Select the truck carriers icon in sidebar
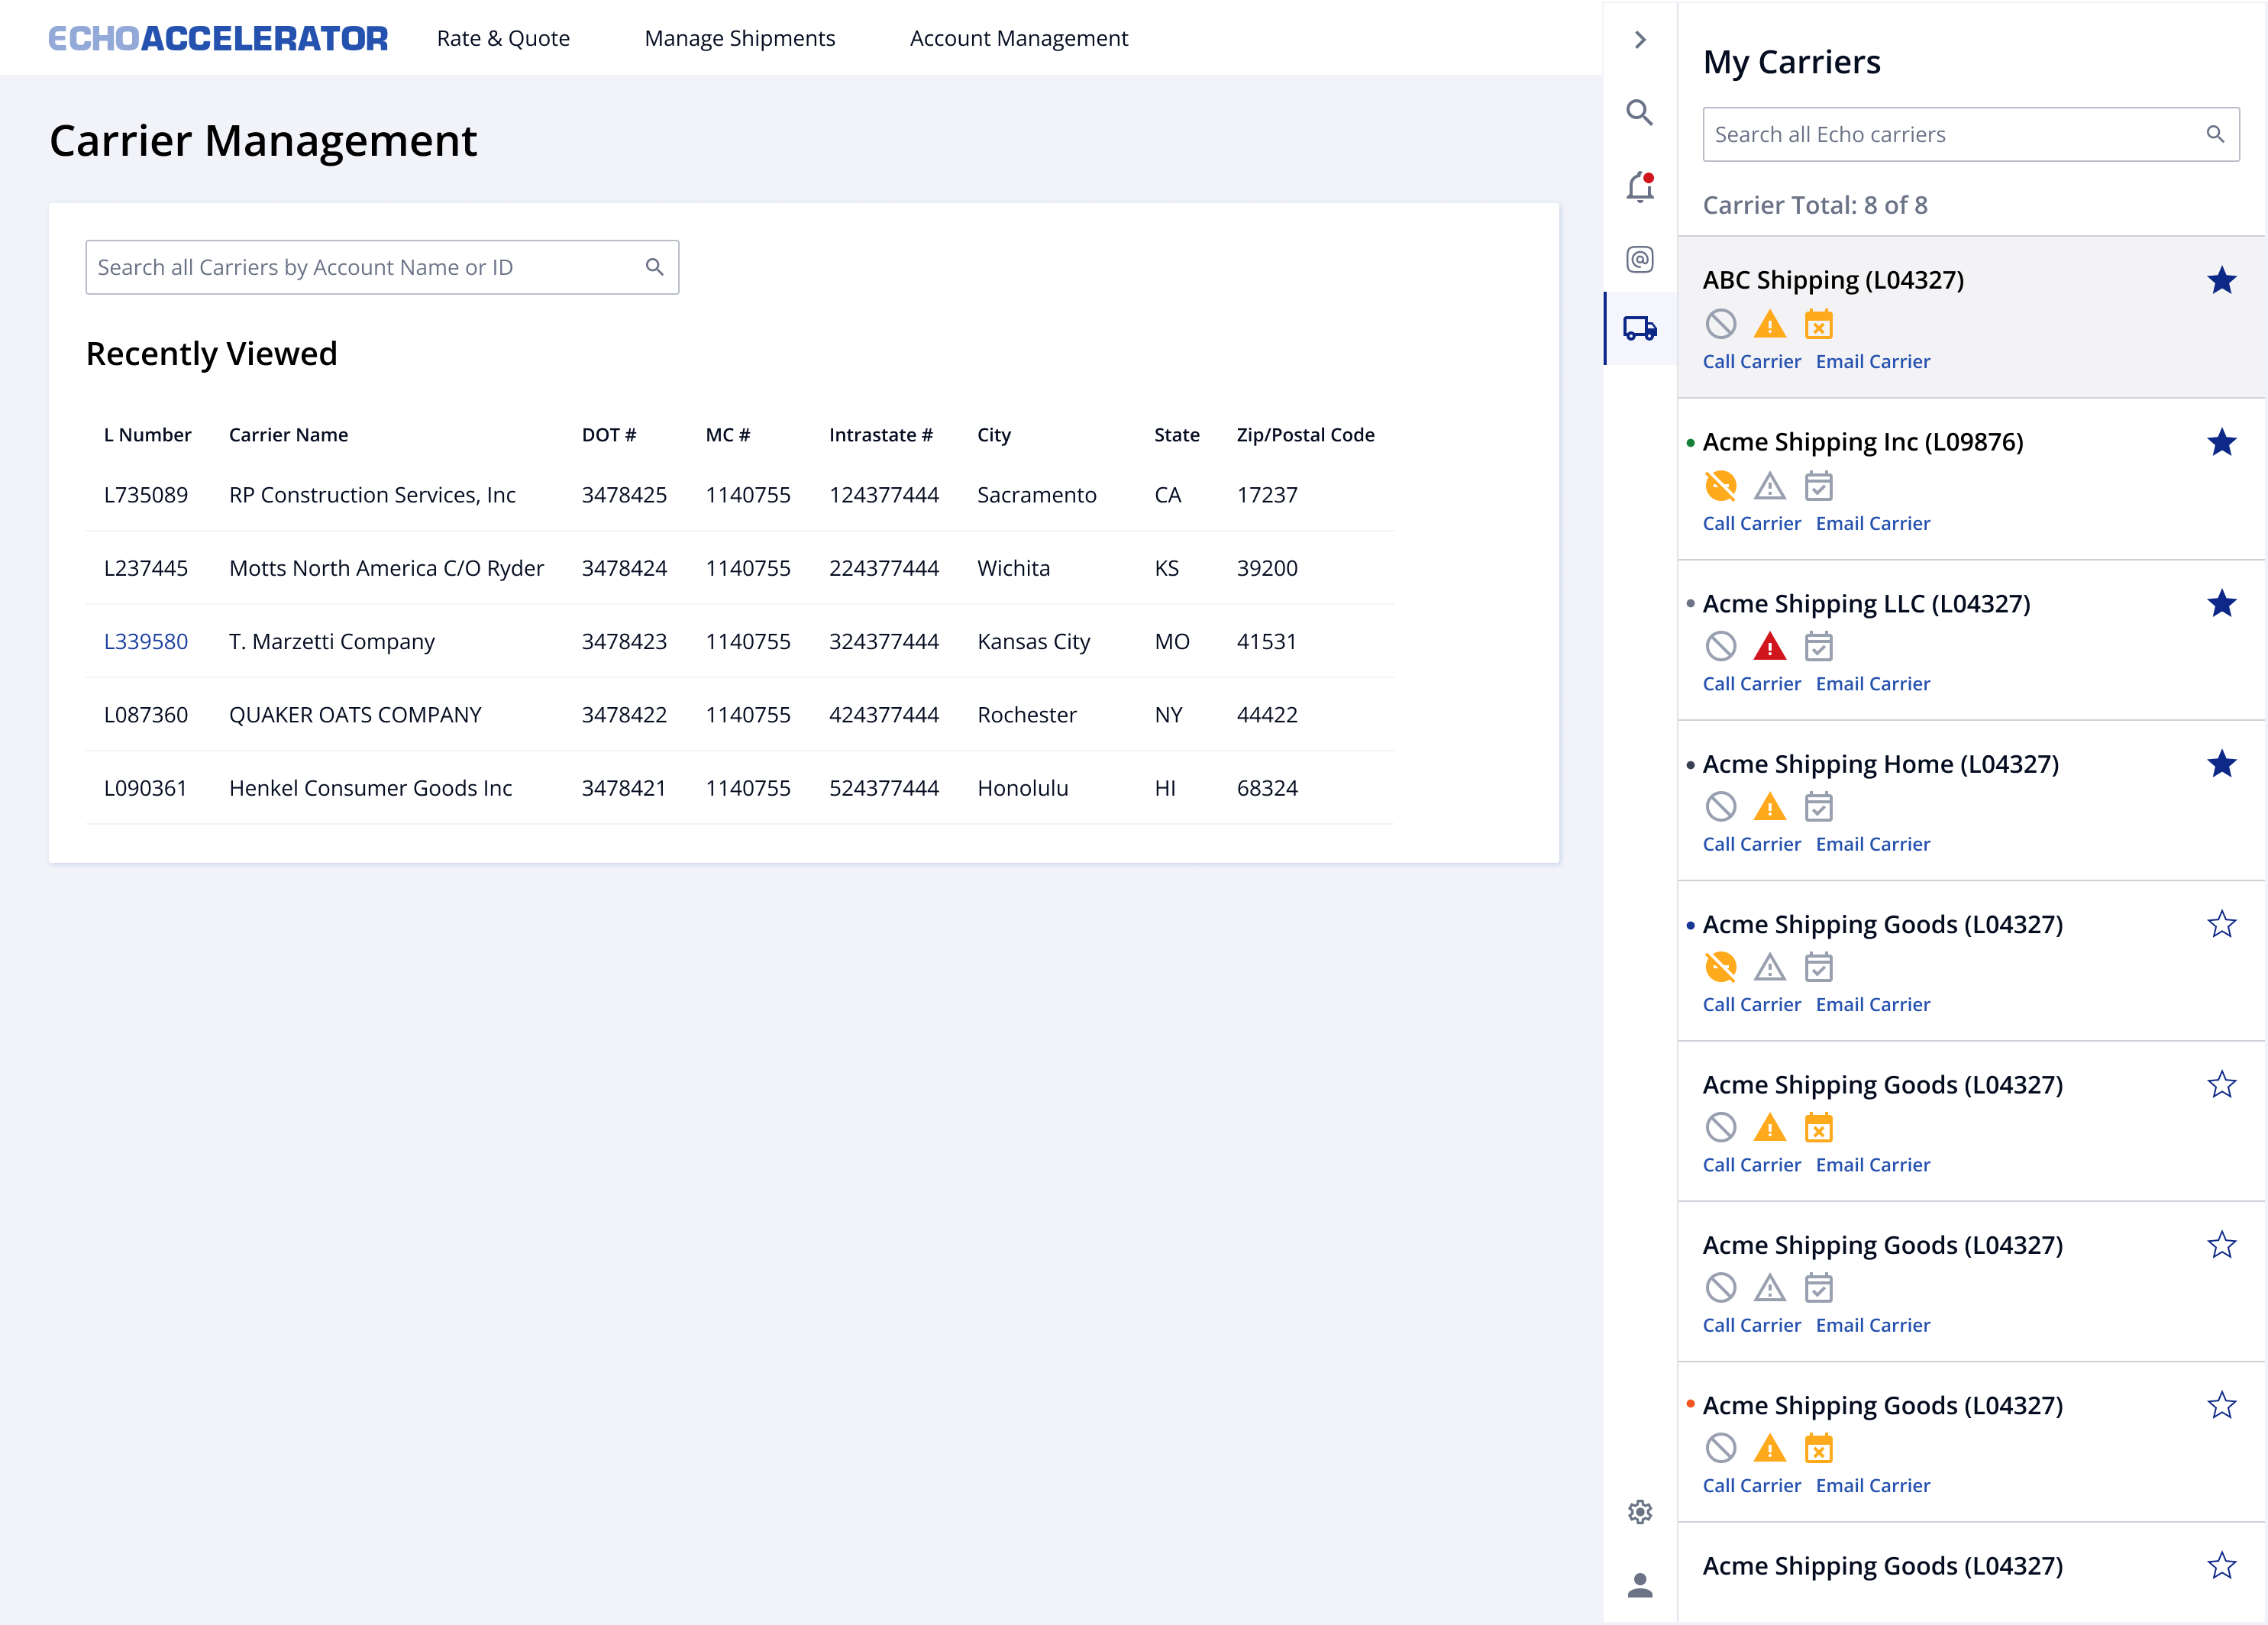The height and width of the screenshot is (1625, 2268). (x=1640, y=328)
